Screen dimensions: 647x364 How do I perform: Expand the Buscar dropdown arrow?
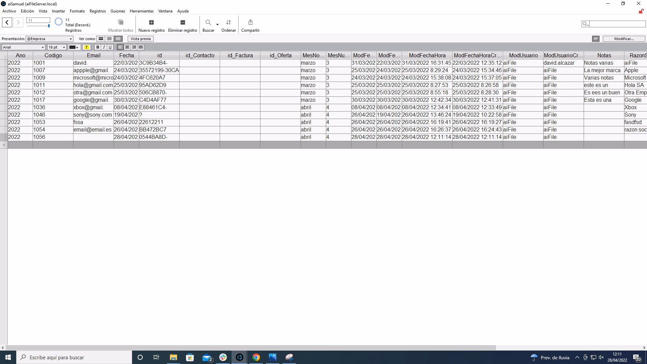coord(217,24)
